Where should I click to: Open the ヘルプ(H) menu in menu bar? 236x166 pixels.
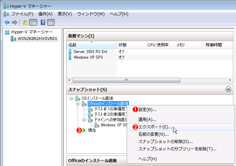(x=119, y=14)
